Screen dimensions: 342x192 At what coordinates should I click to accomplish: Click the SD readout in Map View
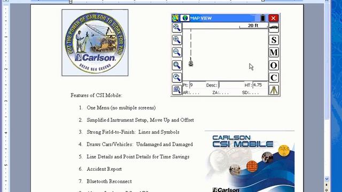click(250, 92)
